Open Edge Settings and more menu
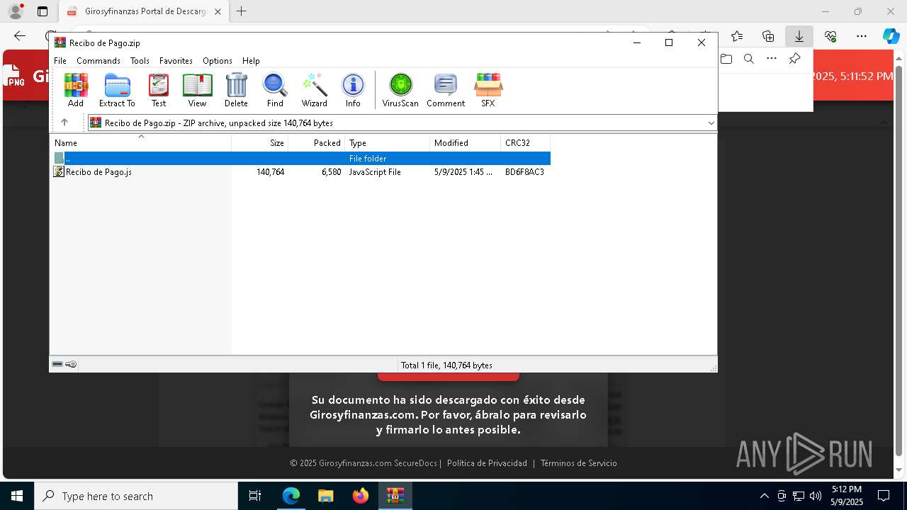 pyautogui.click(x=862, y=36)
